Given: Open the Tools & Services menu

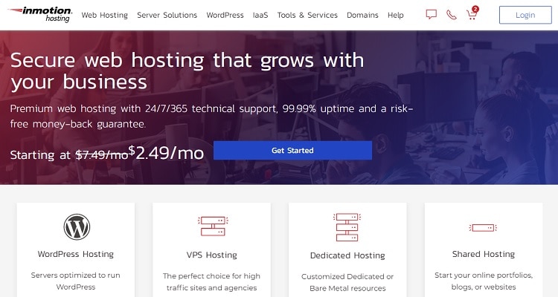Looking at the screenshot, I should (307, 15).
